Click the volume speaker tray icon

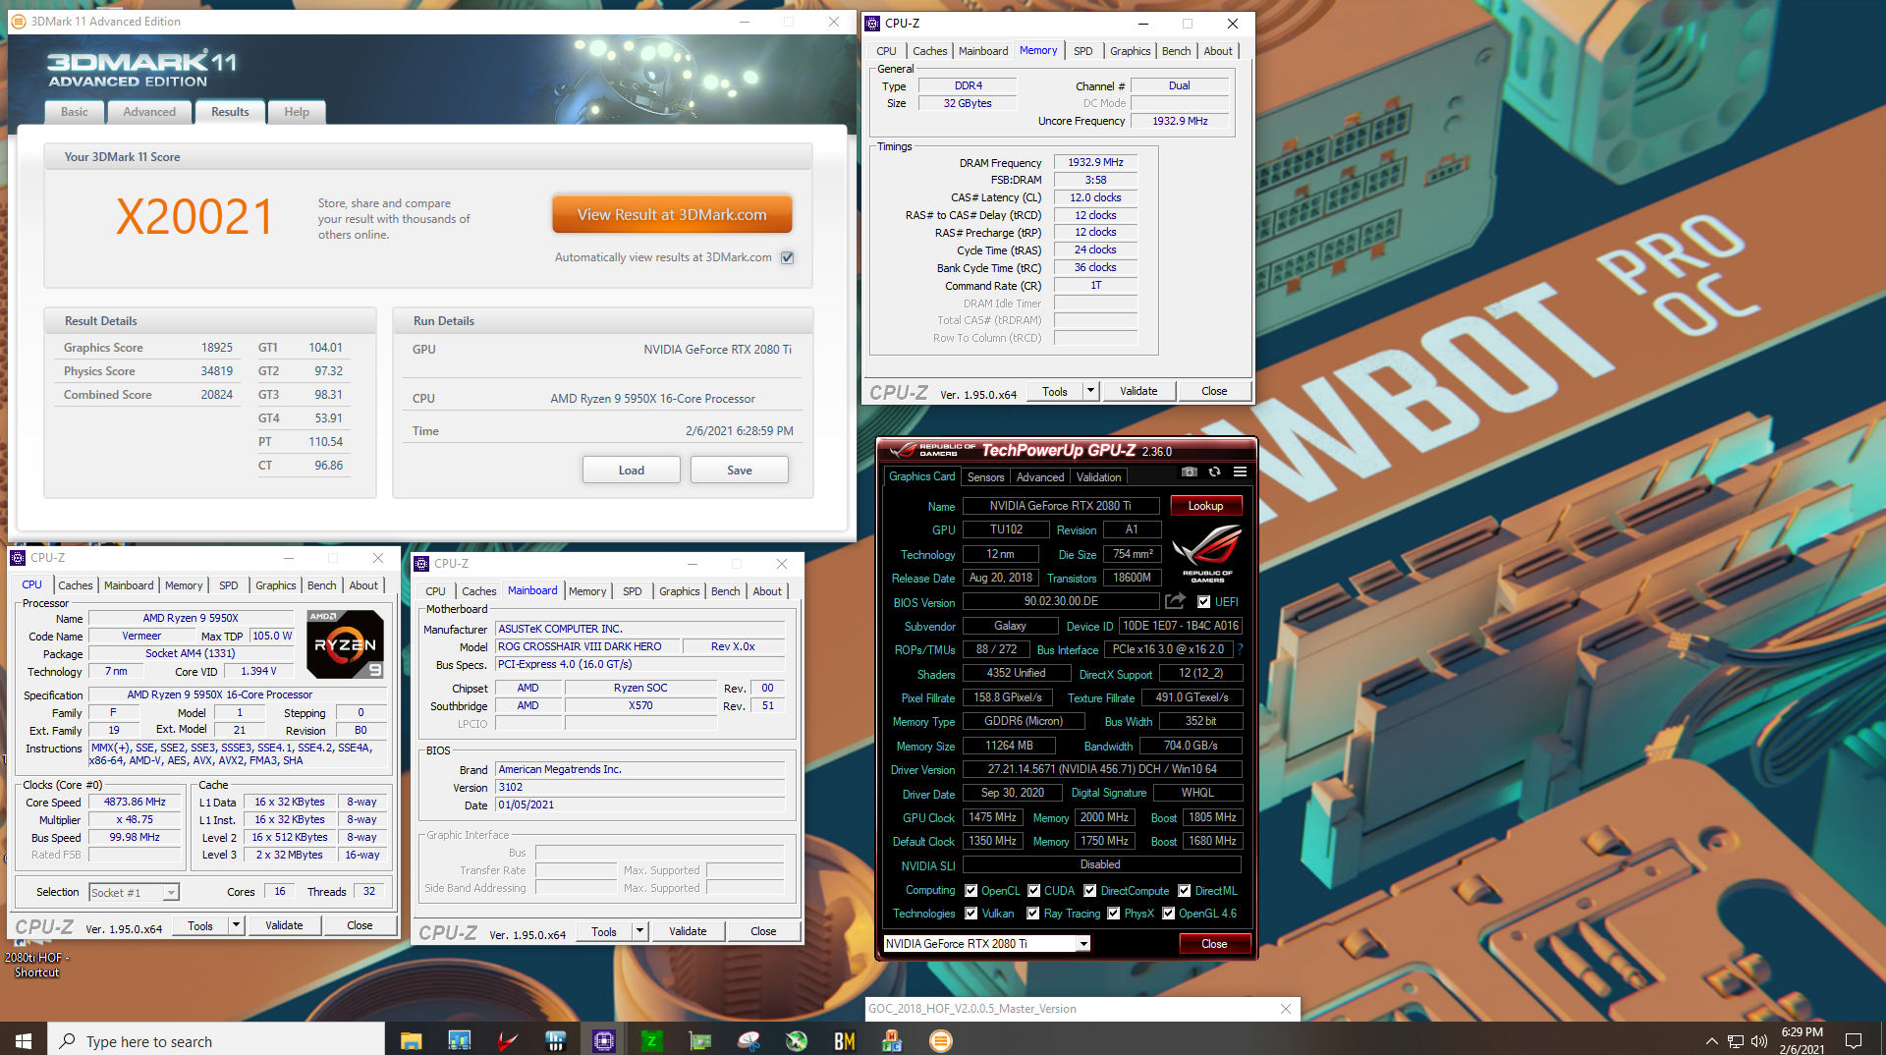coord(1759,1040)
